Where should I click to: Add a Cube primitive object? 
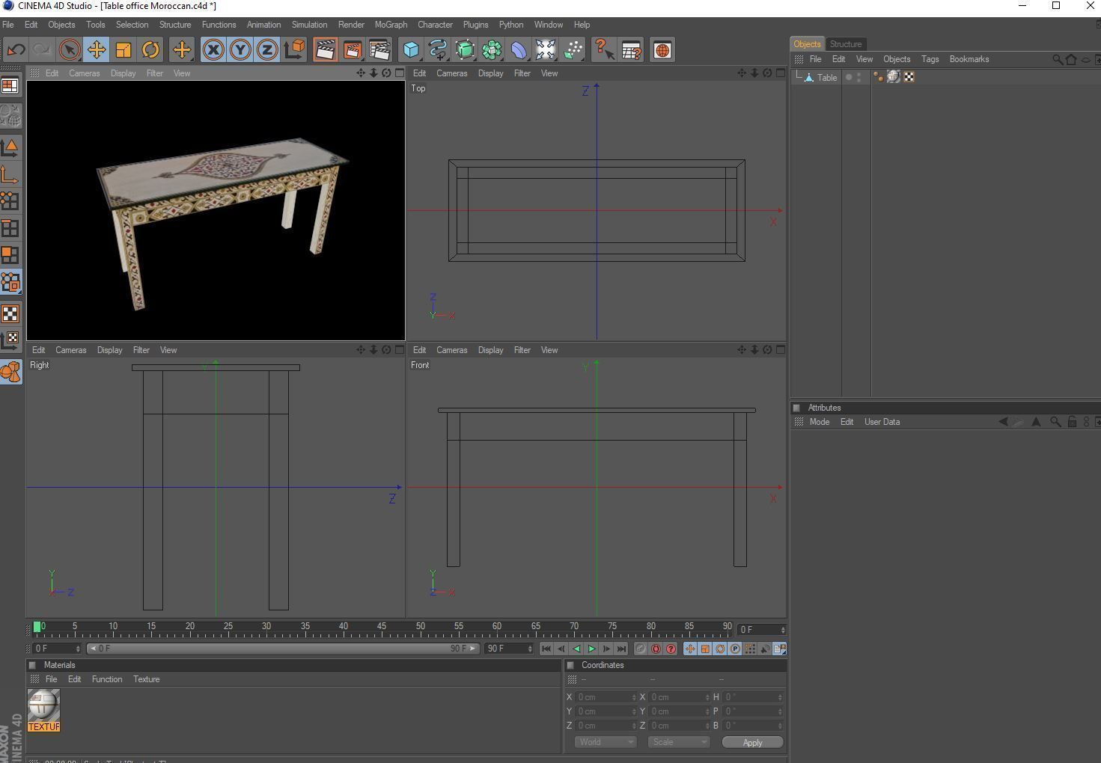[x=411, y=50]
